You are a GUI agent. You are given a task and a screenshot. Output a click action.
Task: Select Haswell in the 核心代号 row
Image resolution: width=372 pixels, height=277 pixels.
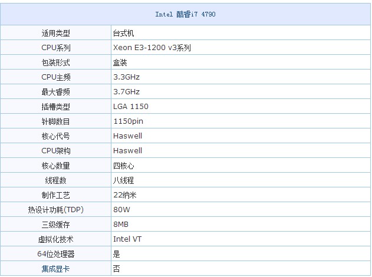click(128, 136)
